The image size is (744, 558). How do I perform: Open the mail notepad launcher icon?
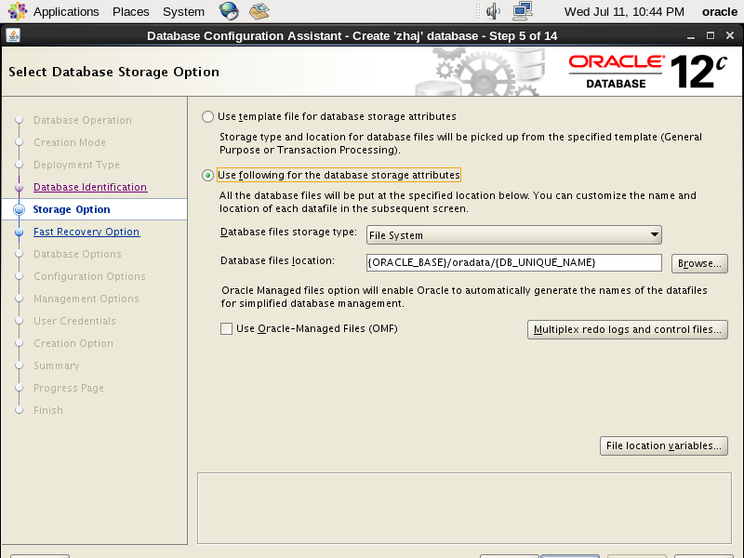click(x=259, y=11)
